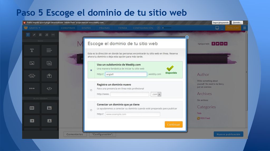
Task: Click the RSS Feed link
Action: (x=203, y=118)
